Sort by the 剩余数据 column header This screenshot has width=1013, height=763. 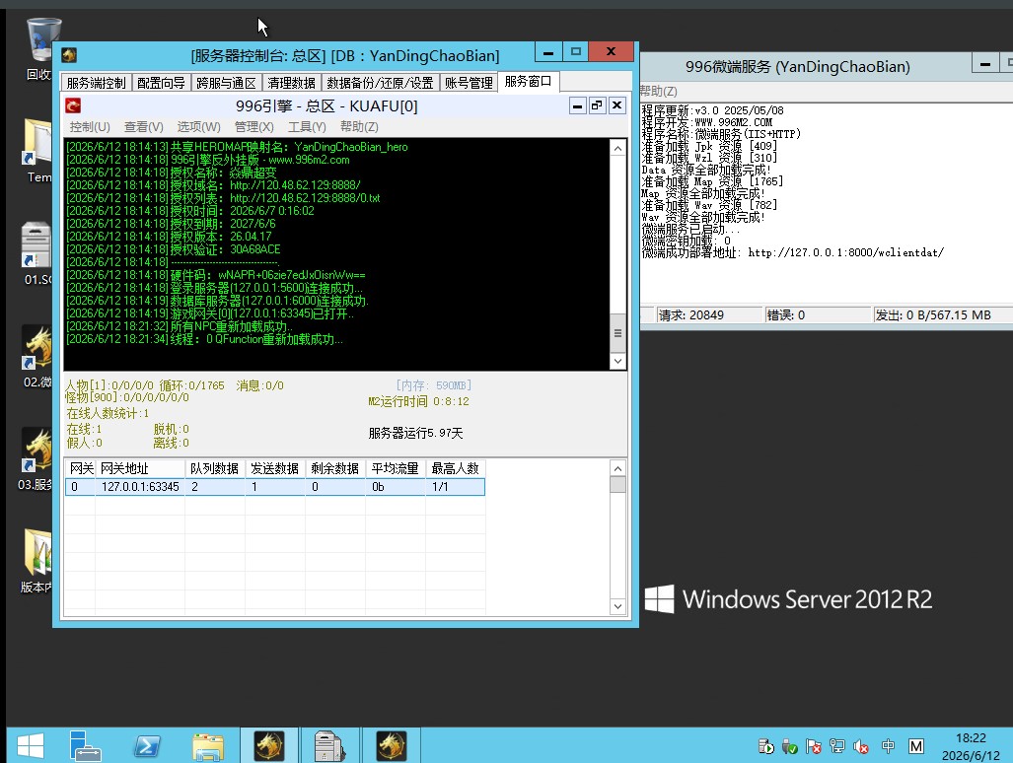[x=334, y=468]
